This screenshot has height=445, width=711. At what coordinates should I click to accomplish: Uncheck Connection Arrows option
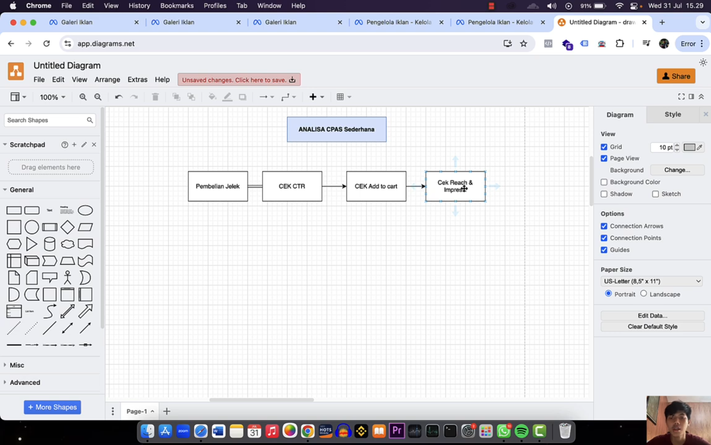click(604, 226)
